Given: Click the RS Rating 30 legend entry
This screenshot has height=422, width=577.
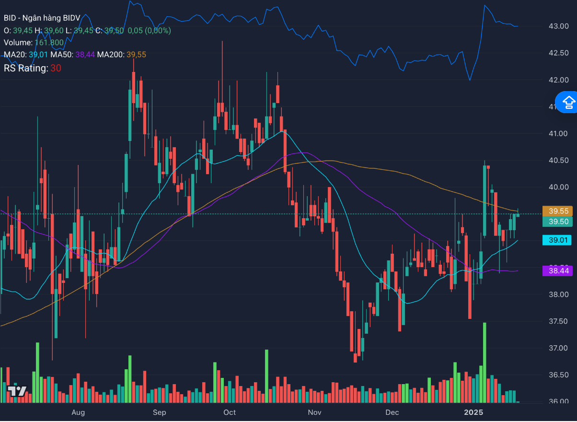Looking at the screenshot, I should tap(33, 68).
